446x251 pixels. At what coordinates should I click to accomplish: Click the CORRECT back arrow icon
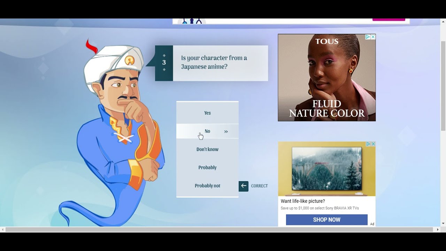point(244,186)
